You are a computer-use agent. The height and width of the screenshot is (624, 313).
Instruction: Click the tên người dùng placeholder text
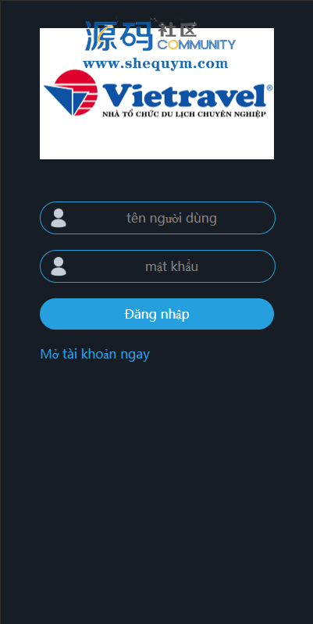pyautogui.click(x=172, y=219)
